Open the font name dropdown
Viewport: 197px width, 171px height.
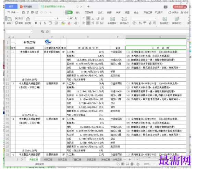click(55, 18)
